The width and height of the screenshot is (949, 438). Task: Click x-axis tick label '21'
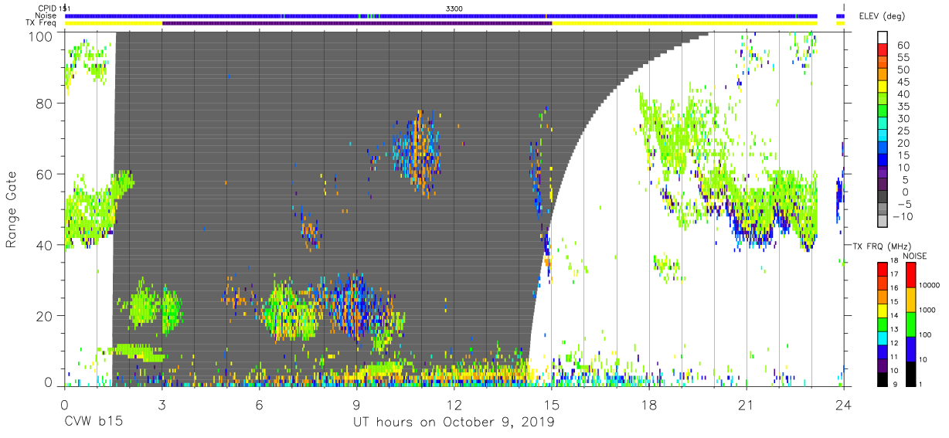click(x=747, y=405)
